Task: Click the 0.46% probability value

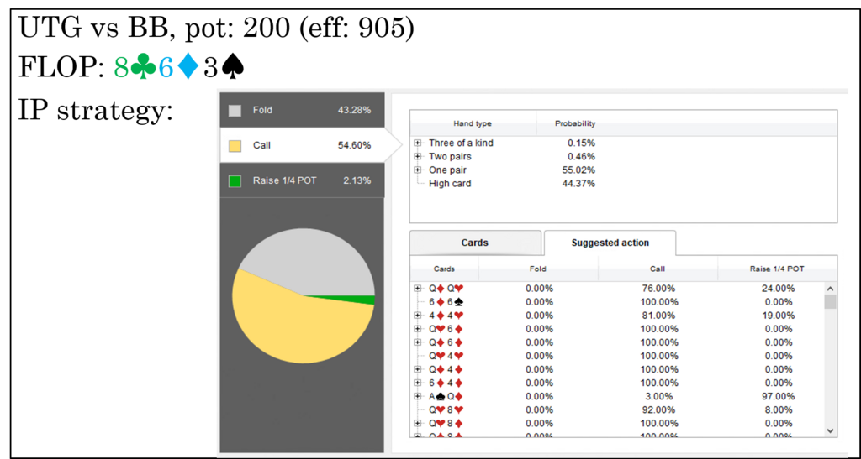Action: pyautogui.click(x=582, y=157)
